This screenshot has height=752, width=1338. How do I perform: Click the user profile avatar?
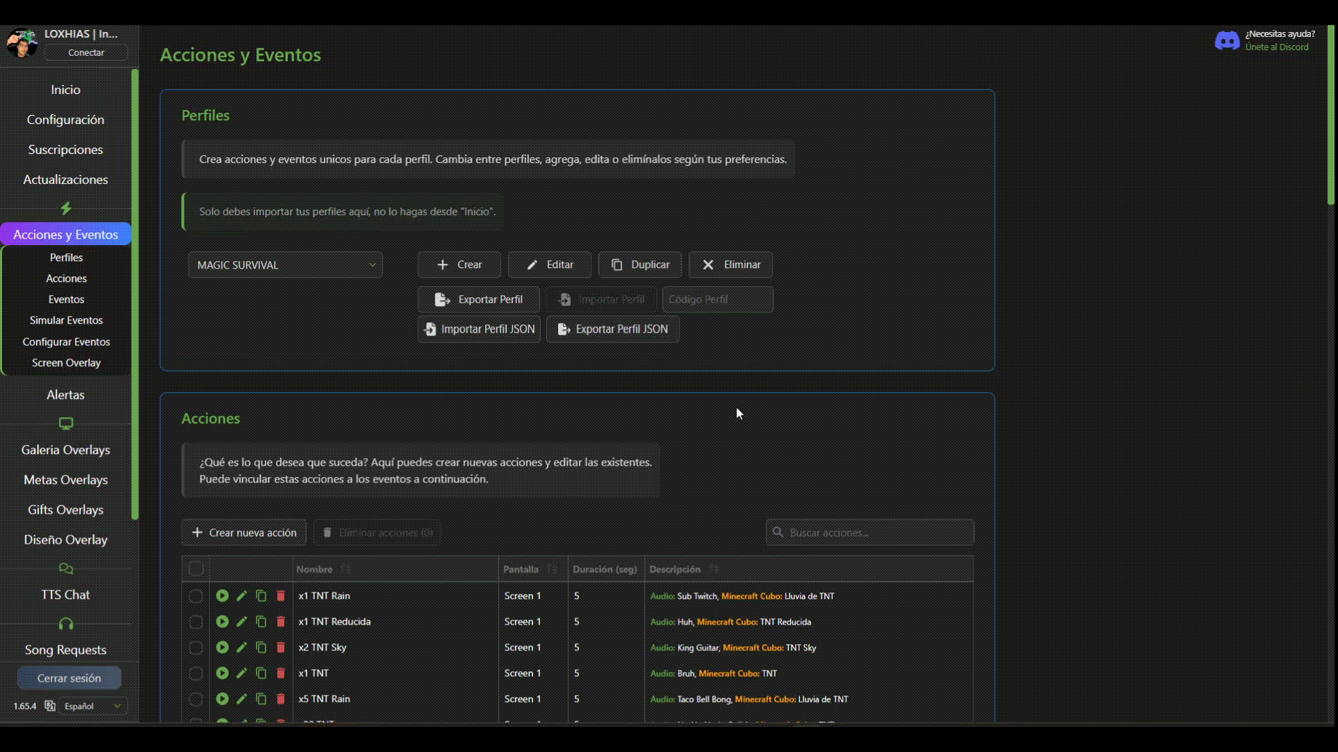pyautogui.click(x=22, y=43)
